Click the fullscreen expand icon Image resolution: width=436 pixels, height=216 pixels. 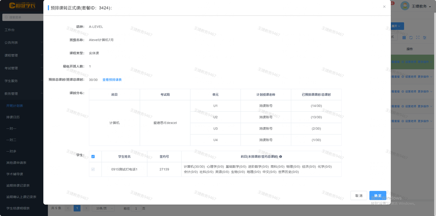point(418,37)
